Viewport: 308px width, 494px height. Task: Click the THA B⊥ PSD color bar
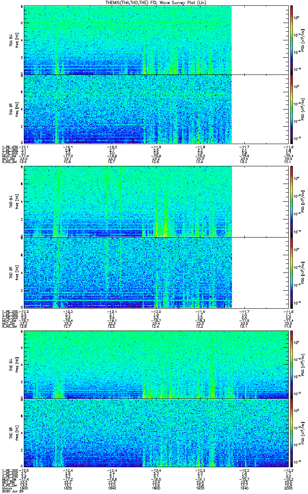click(292, 40)
